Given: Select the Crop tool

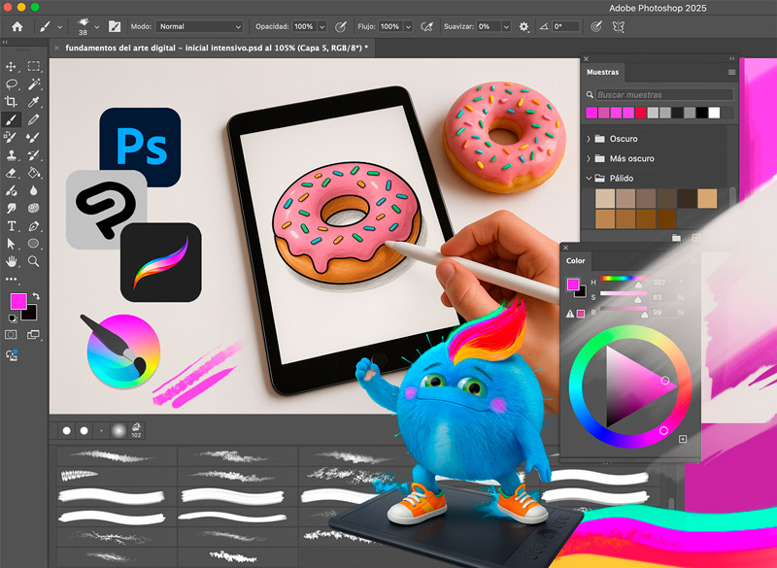Looking at the screenshot, I should [x=11, y=102].
